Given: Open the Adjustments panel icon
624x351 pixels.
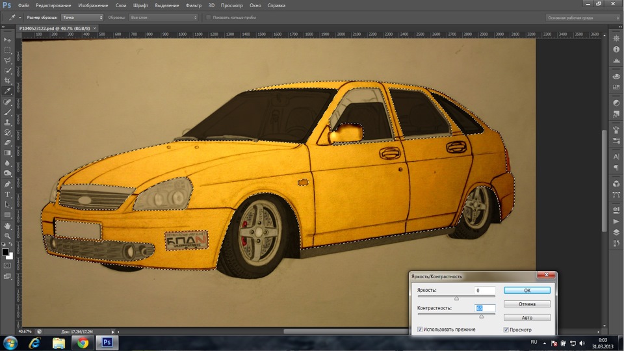Looking at the screenshot, I should point(616,103).
